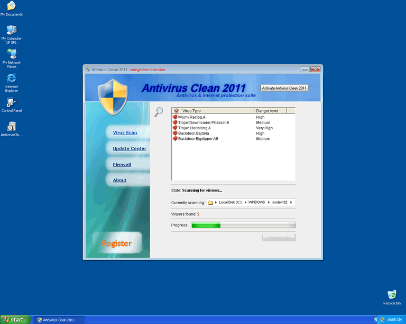406x324 pixels.
Task: Open My Network Places icon
Action: tap(11, 54)
